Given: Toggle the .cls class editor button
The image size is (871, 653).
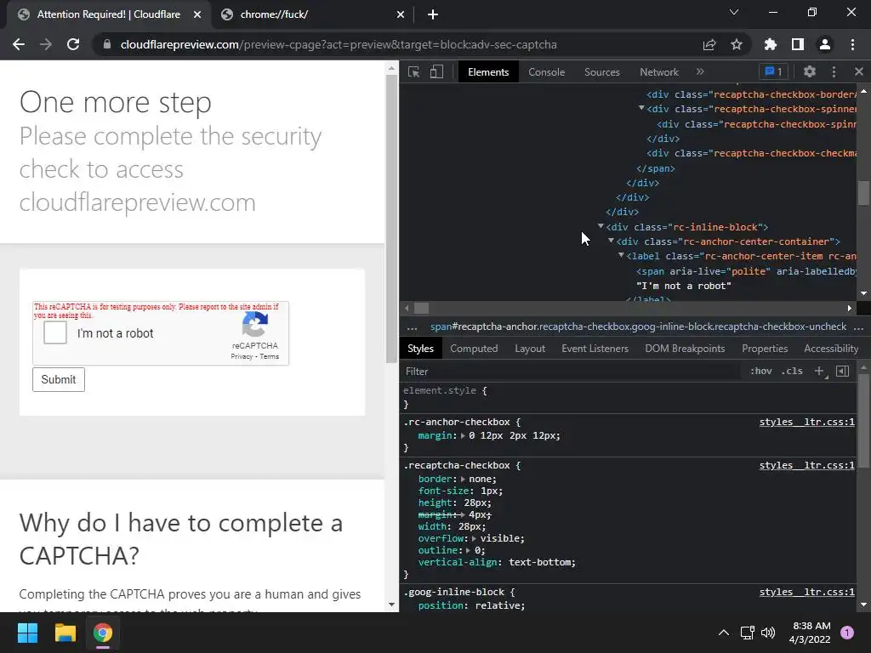Looking at the screenshot, I should [x=792, y=371].
